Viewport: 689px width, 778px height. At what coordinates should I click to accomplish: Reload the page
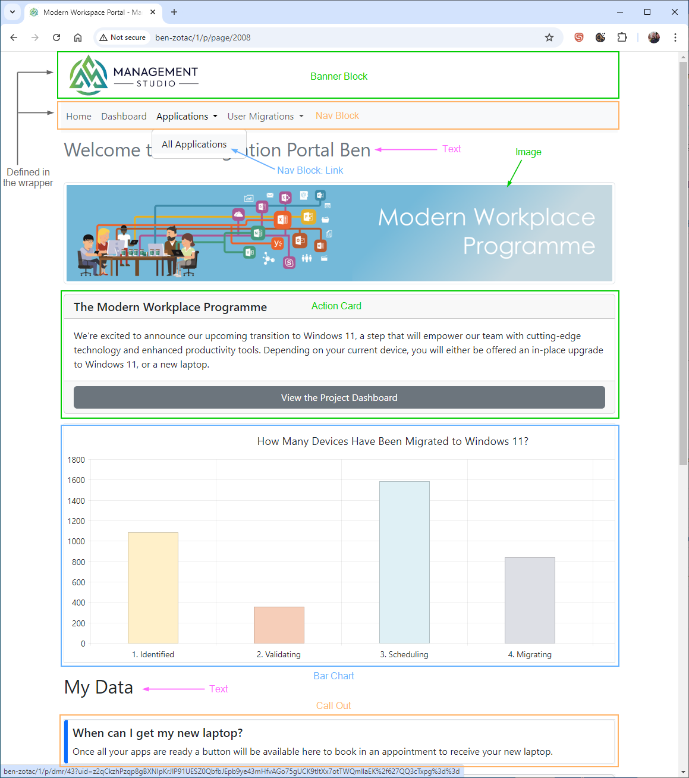click(x=56, y=37)
